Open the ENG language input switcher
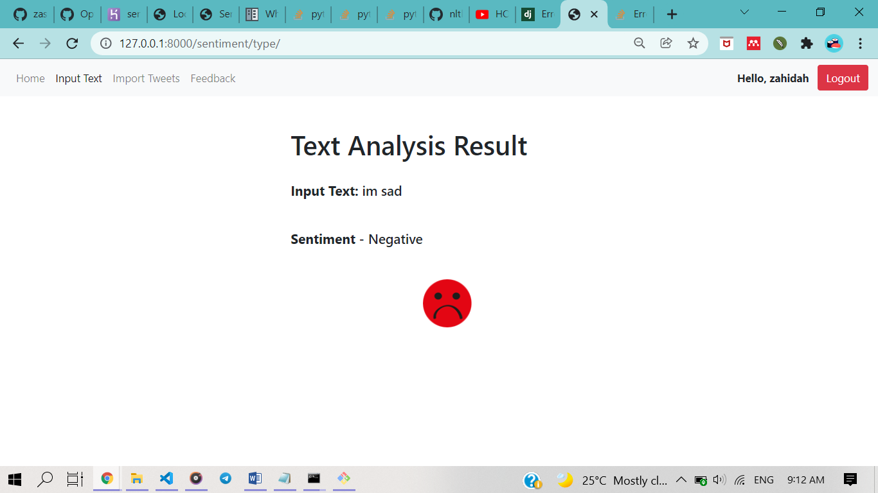Screen dimensions: 878x493 coord(764,480)
